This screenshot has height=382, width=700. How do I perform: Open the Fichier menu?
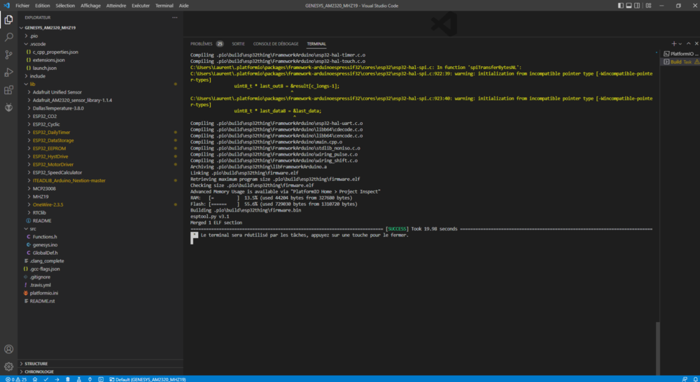[x=22, y=6]
